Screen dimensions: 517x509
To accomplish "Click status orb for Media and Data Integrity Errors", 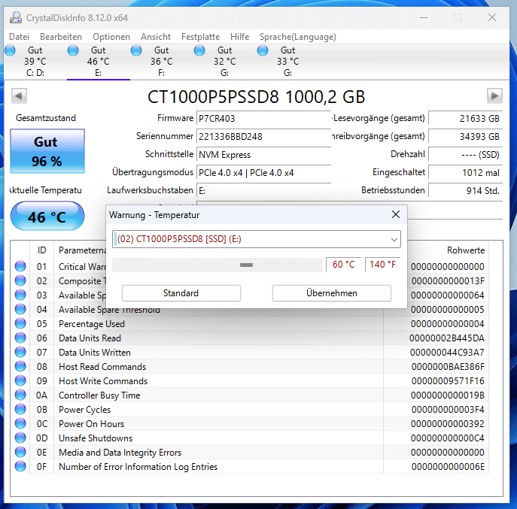I will pos(20,452).
